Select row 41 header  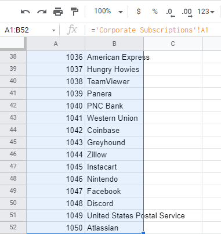(13, 93)
